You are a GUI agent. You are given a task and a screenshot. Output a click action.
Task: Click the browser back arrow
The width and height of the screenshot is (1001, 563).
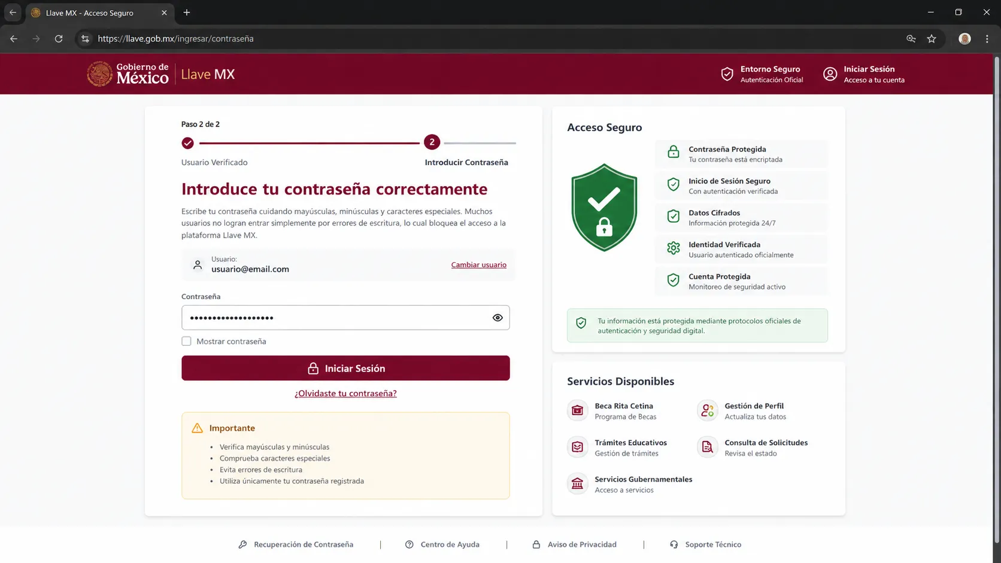[x=14, y=39]
